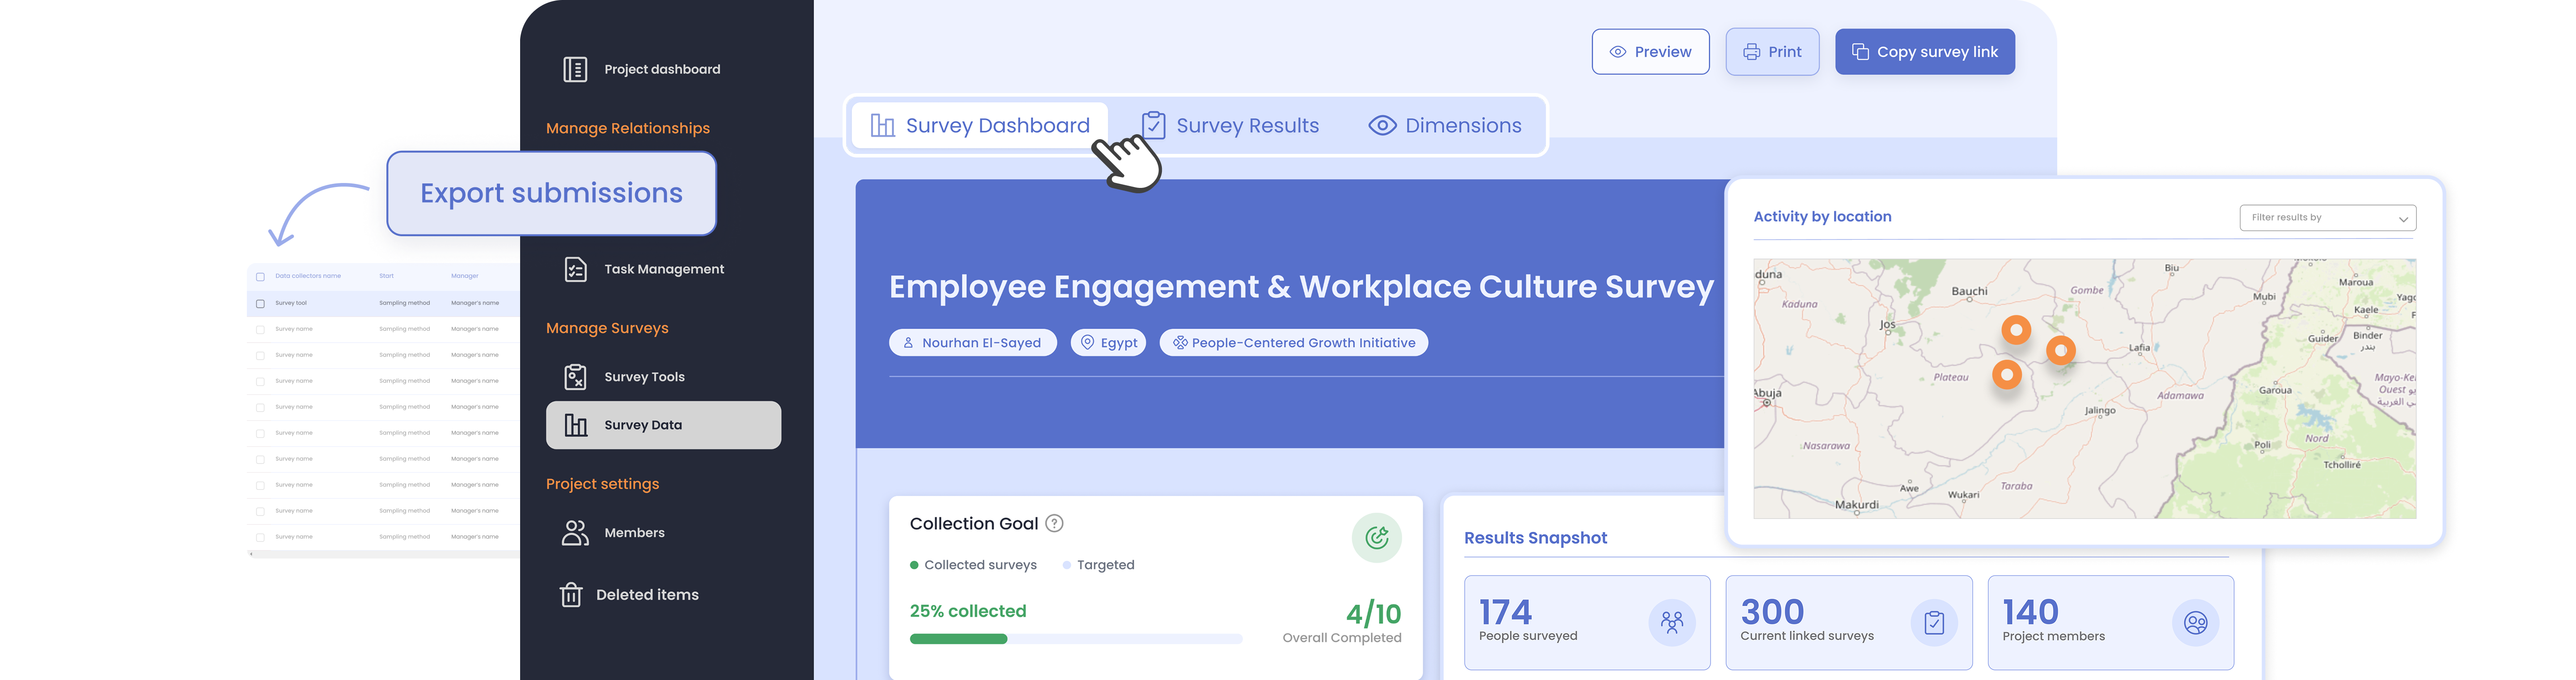Click the Current linked surveys clipboard icon
The width and height of the screenshot is (2576, 680).
[x=1934, y=622]
